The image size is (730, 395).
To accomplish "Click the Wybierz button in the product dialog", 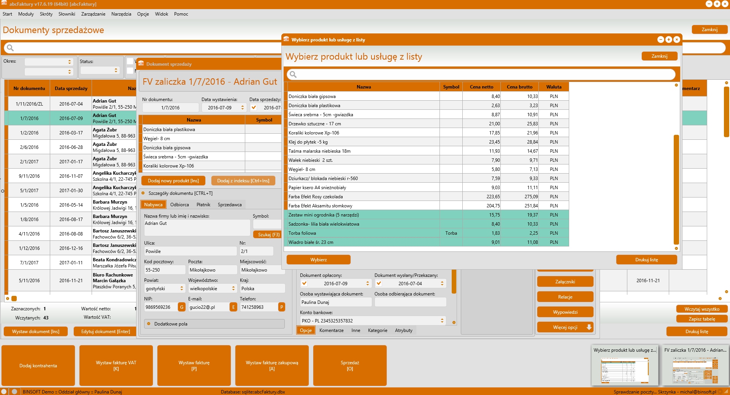I will tap(318, 260).
